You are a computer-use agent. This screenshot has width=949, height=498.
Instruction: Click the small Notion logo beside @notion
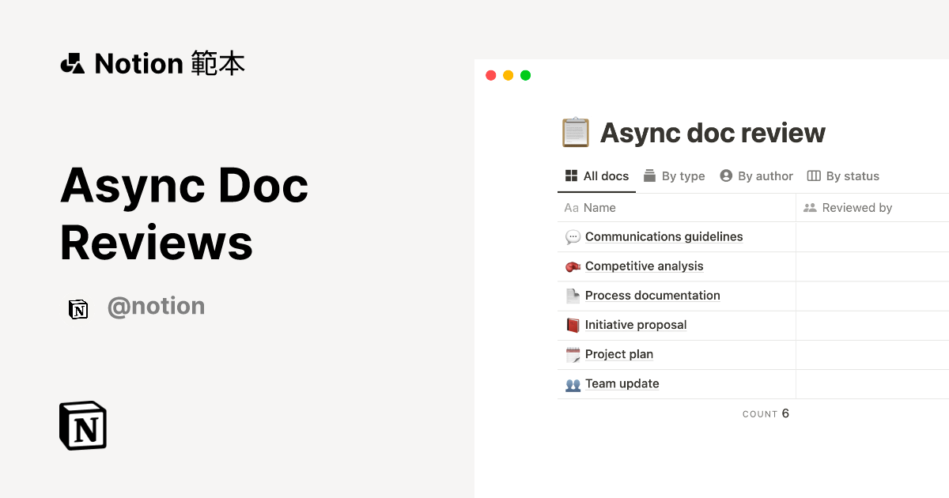(78, 309)
